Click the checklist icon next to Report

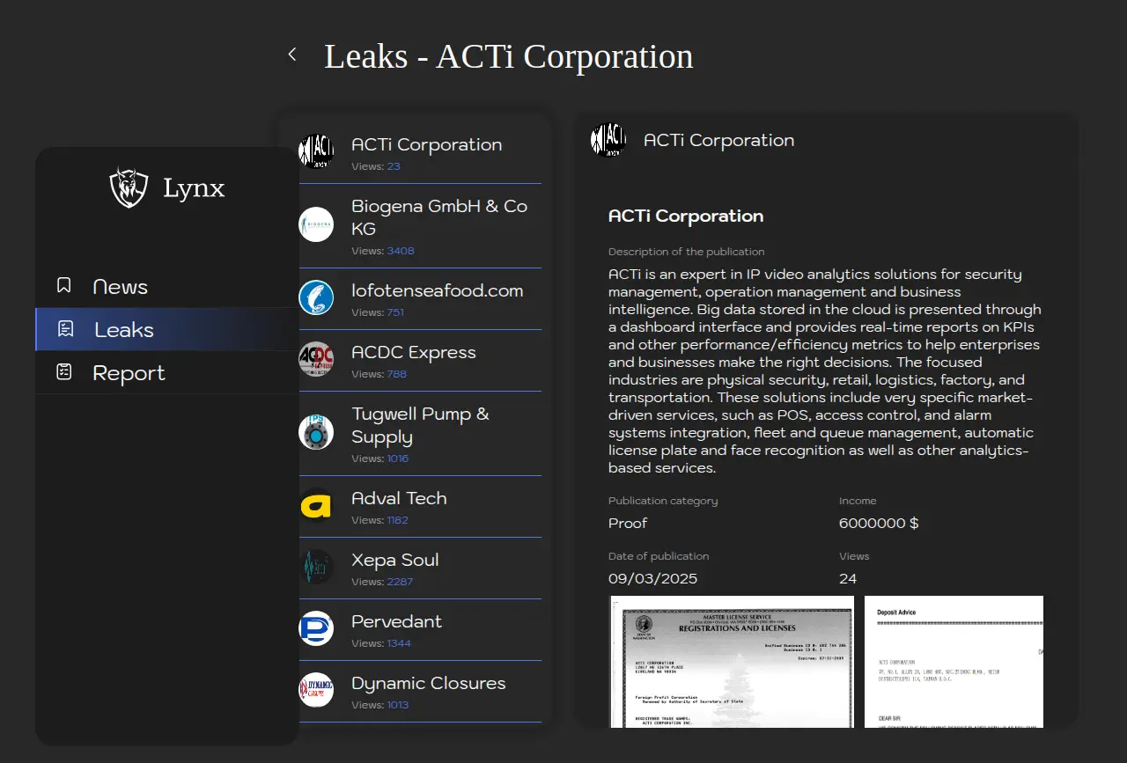(64, 371)
